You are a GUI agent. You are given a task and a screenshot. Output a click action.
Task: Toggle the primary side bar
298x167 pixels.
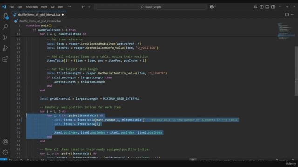[x=262, y=7]
